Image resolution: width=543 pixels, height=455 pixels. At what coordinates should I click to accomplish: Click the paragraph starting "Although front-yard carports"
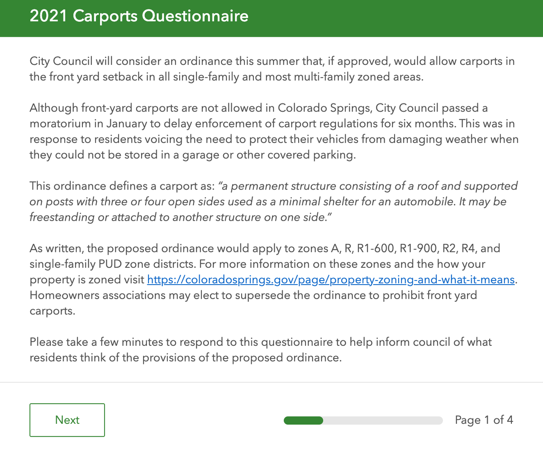click(x=271, y=131)
